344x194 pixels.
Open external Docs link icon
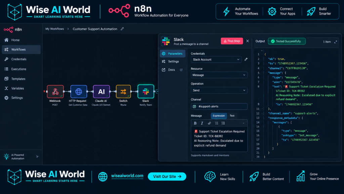tap(181, 70)
